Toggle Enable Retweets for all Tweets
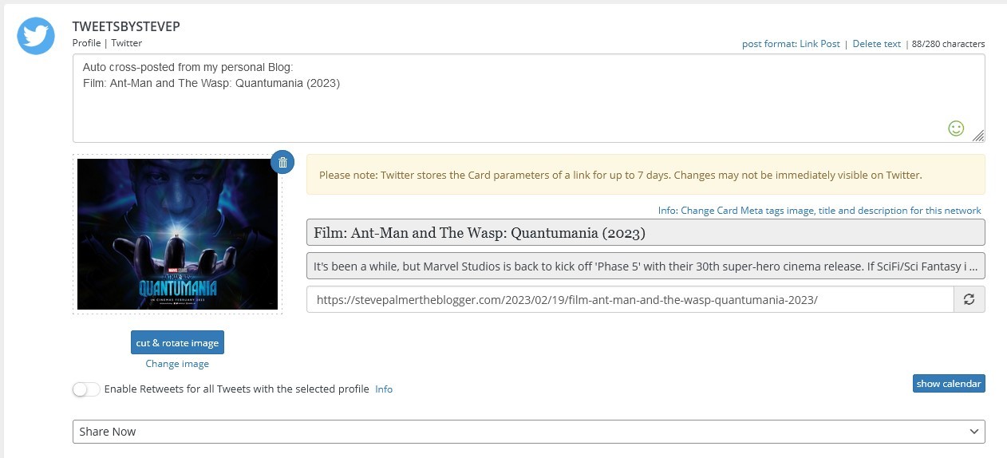This screenshot has height=458, width=1007. [x=86, y=389]
